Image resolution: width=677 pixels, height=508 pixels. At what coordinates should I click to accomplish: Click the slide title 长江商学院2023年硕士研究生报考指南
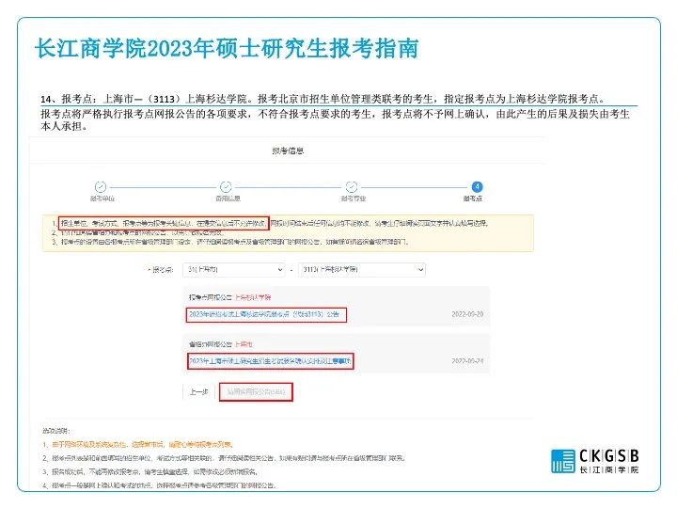[x=227, y=48]
